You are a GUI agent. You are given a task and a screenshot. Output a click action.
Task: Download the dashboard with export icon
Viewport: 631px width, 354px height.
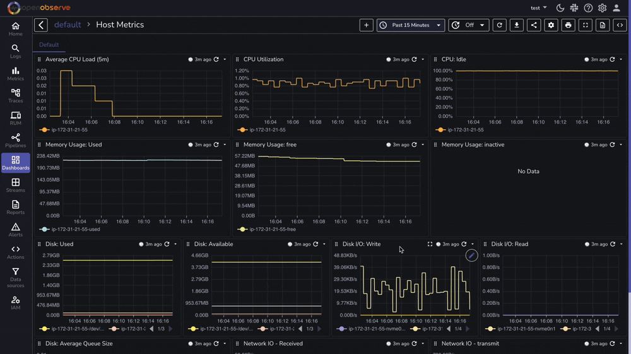click(x=517, y=25)
